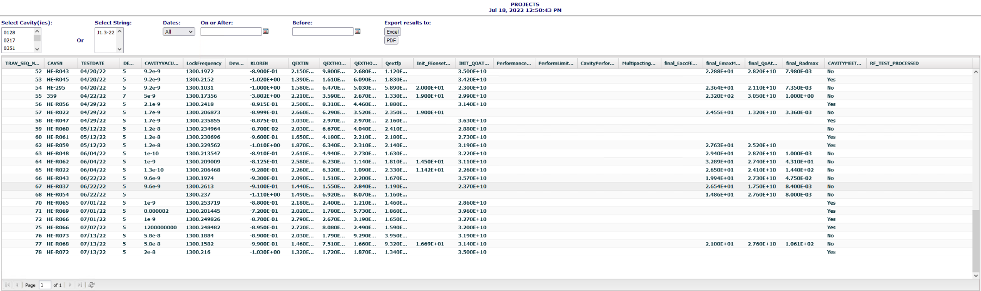Open the Dates dropdown set to All
The width and height of the screenshot is (981, 291).
click(179, 32)
